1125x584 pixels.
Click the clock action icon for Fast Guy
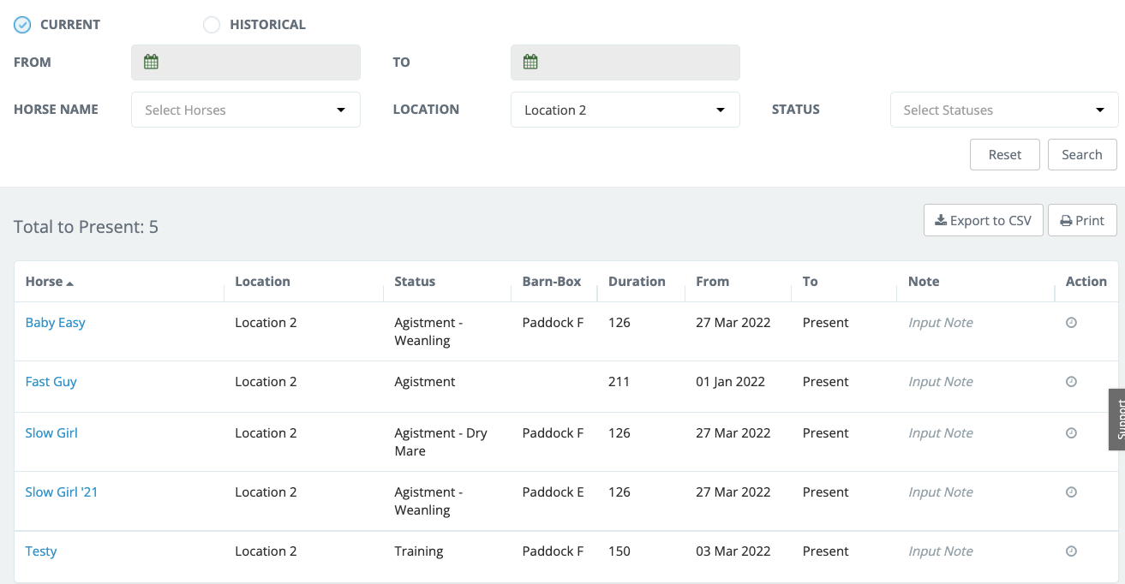pyautogui.click(x=1071, y=382)
